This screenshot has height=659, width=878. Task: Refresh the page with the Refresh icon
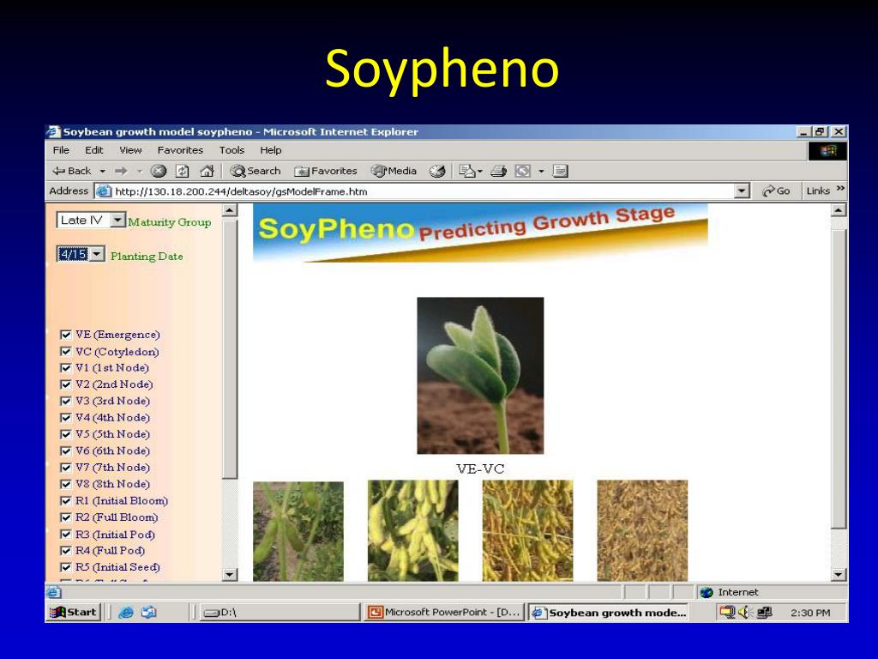coord(183,171)
